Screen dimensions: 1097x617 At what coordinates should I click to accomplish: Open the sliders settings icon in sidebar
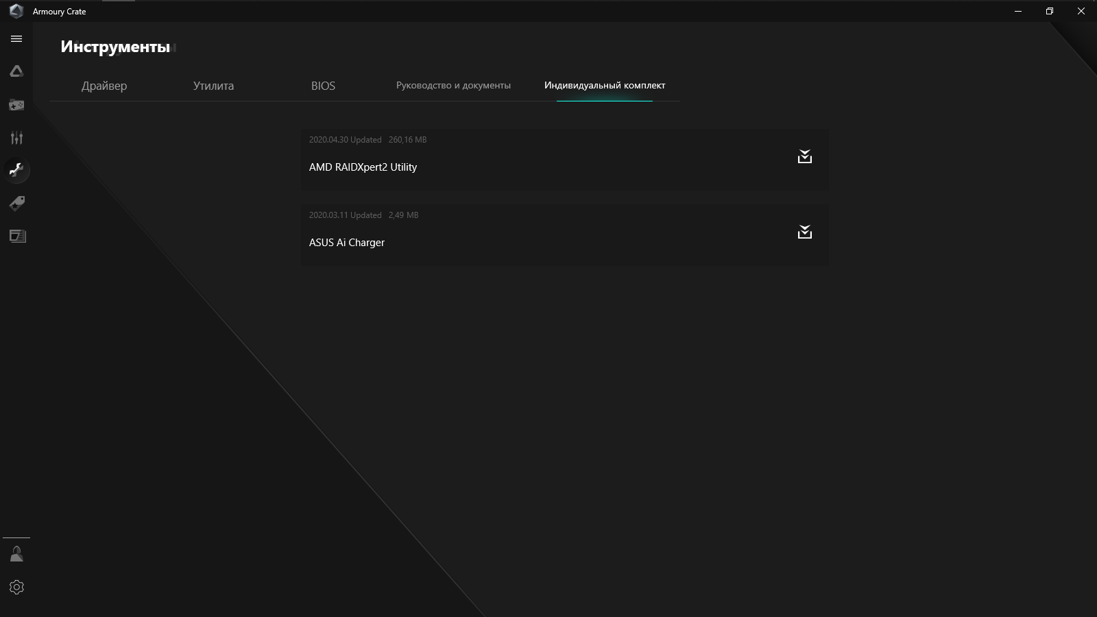tap(16, 138)
